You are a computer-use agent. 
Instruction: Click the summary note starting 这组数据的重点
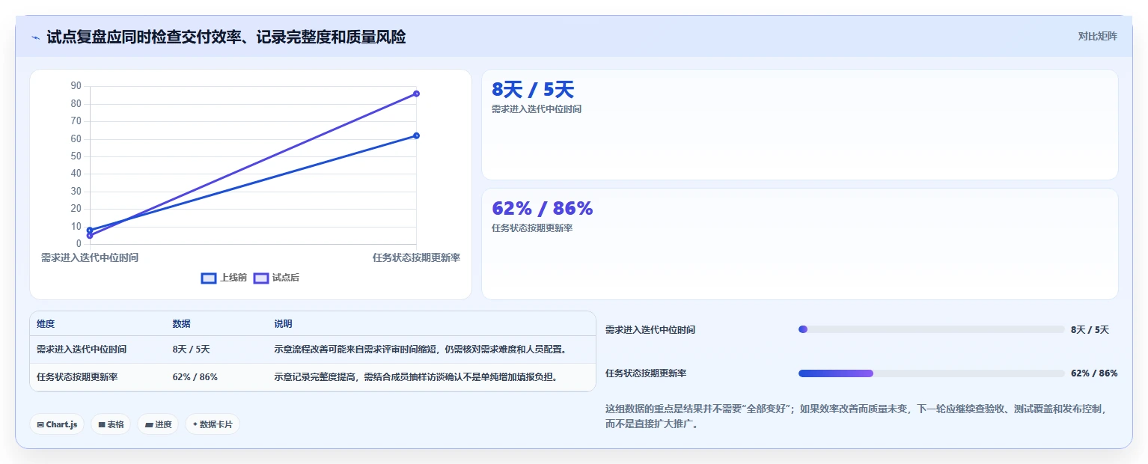point(855,416)
